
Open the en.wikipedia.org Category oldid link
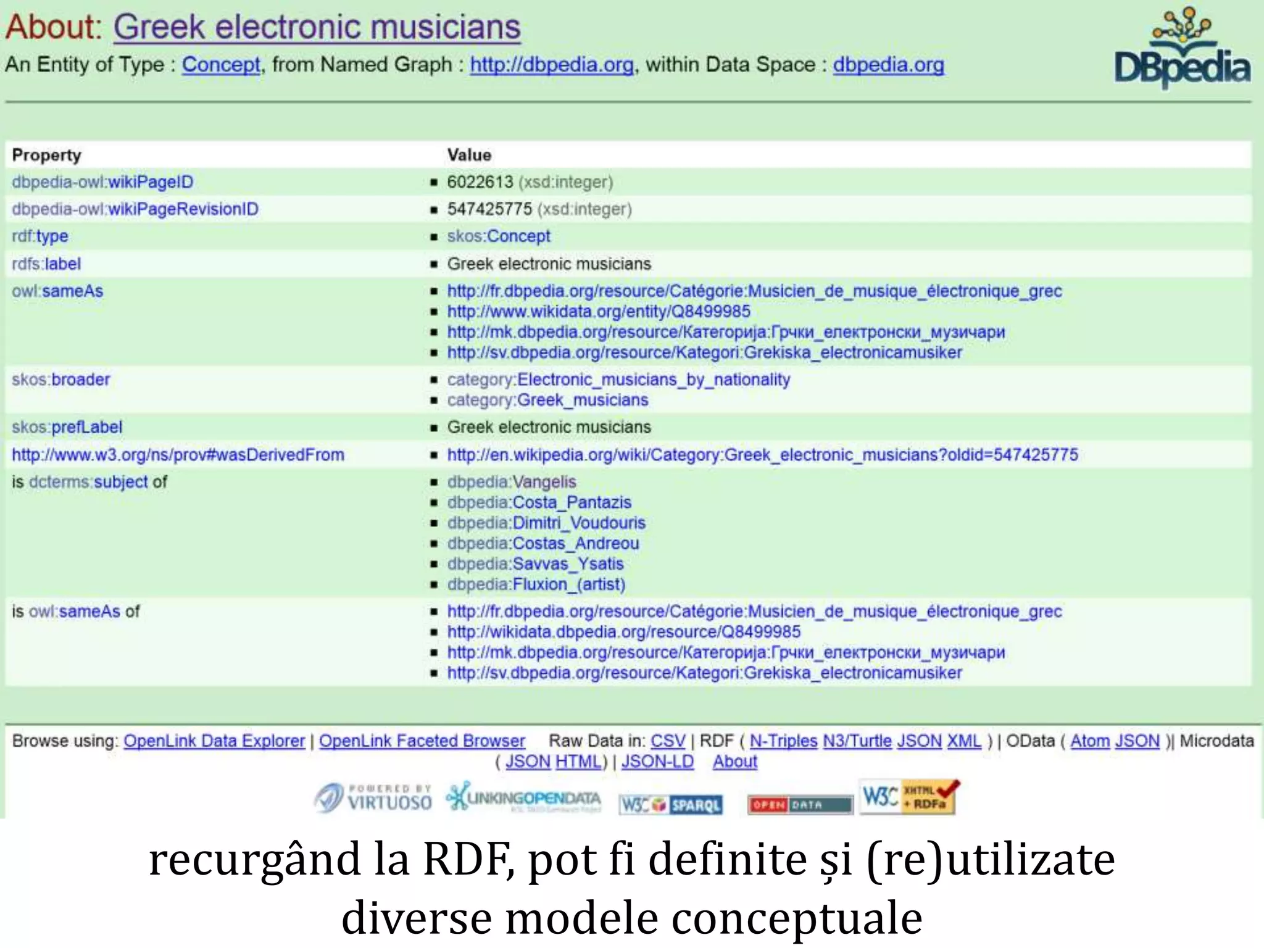tap(763, 455)
